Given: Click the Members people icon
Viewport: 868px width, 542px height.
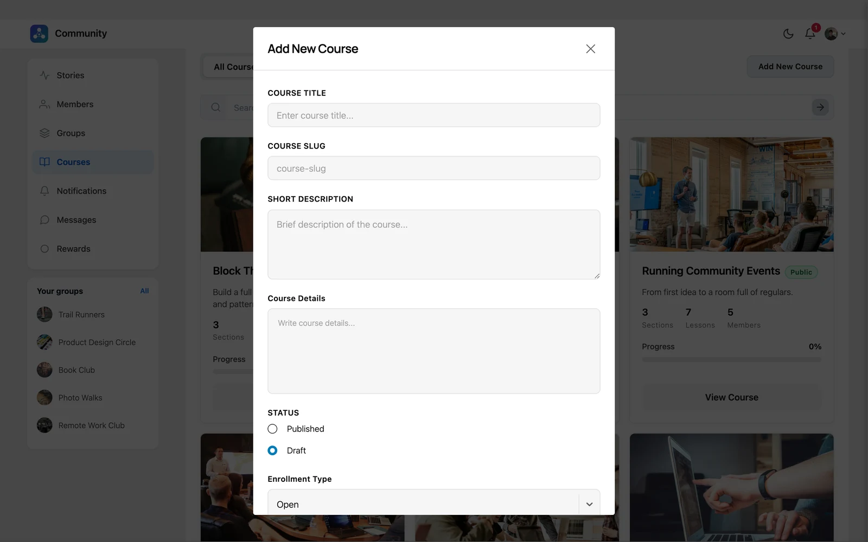Looking at the screenshot, I should coord(44,104).
